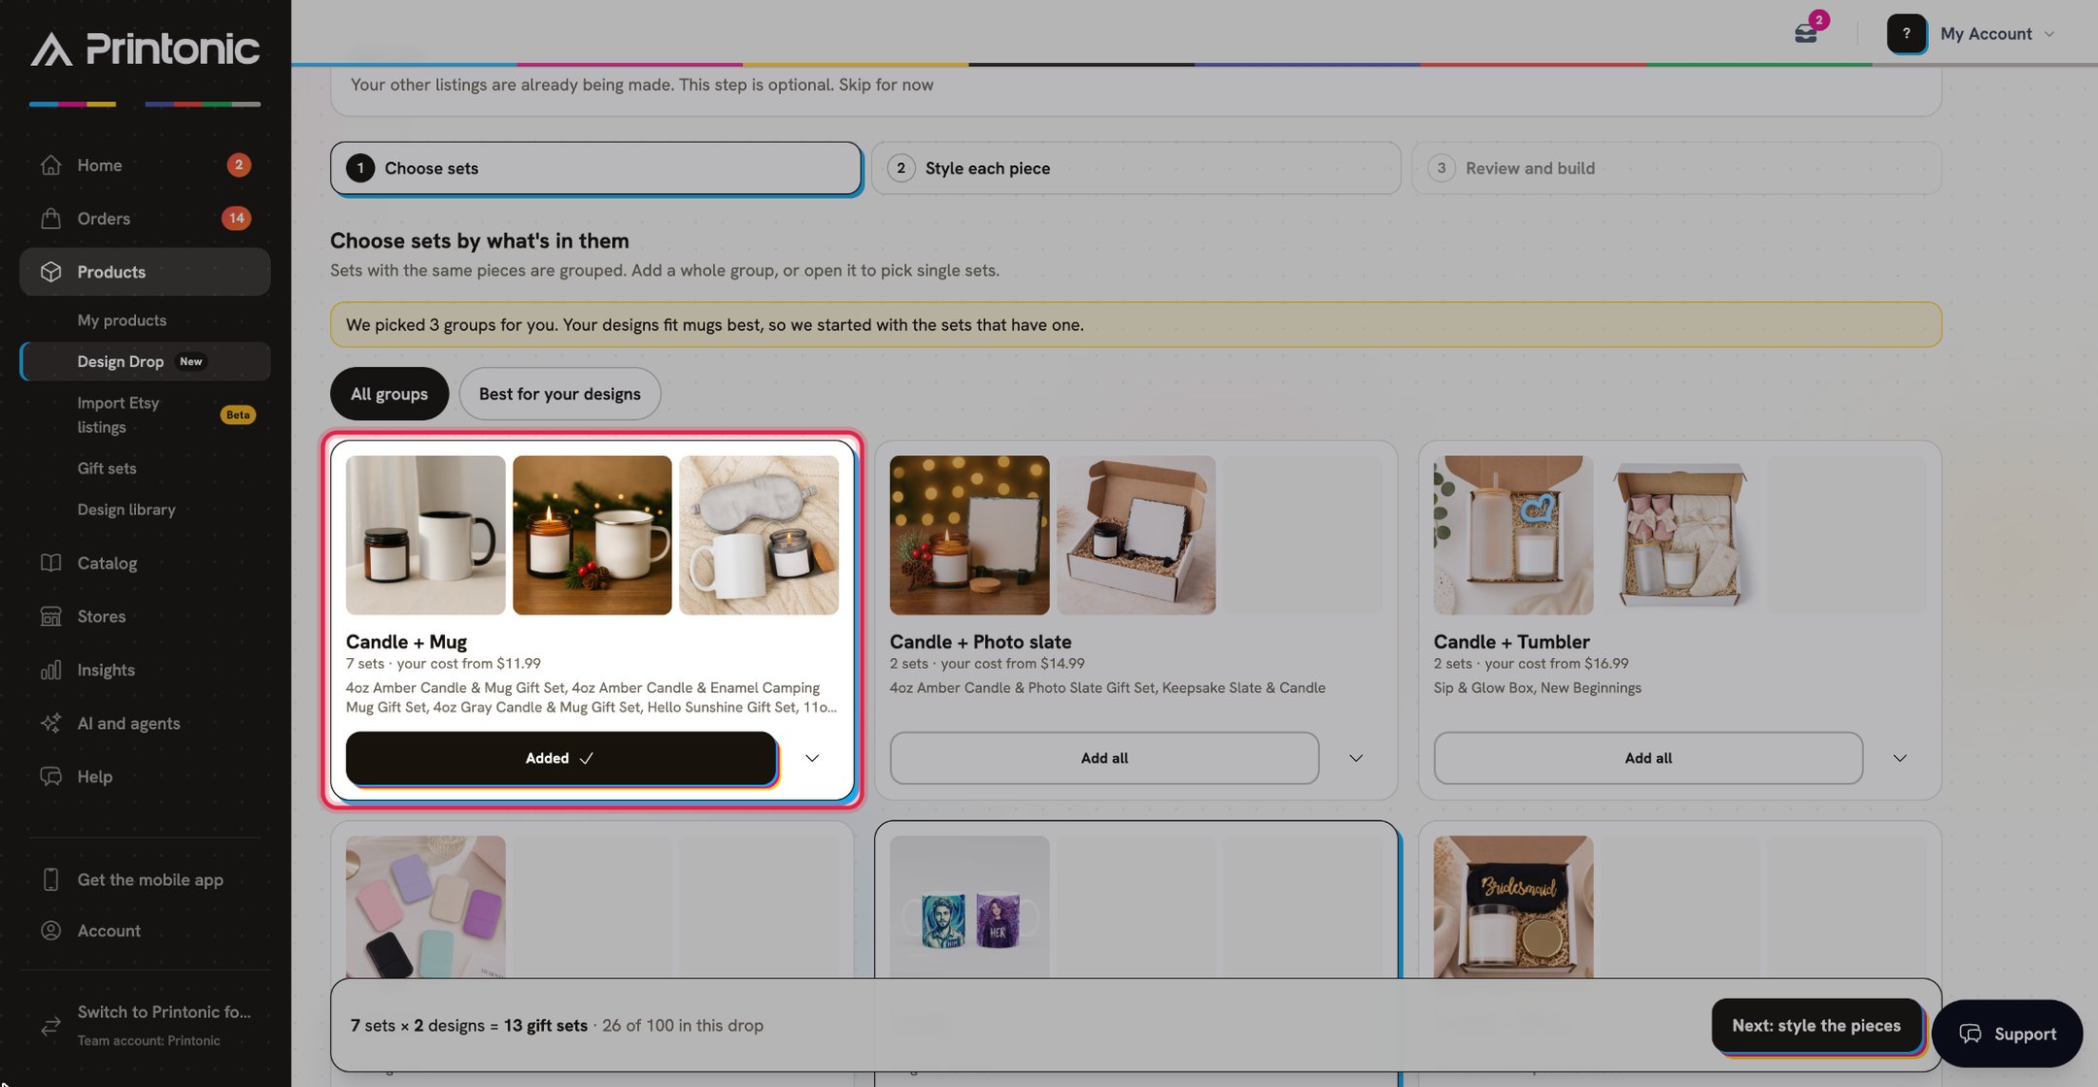Click the pastel phone cases thumbnail
Image resolution: width=2098 pixels, height=1087 pixels.
click(425, 906)
